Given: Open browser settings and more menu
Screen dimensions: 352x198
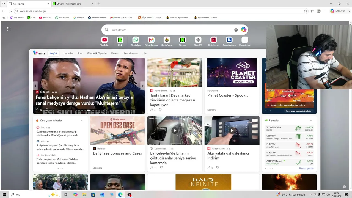Looking at the screenshot, I should [325, 11].
